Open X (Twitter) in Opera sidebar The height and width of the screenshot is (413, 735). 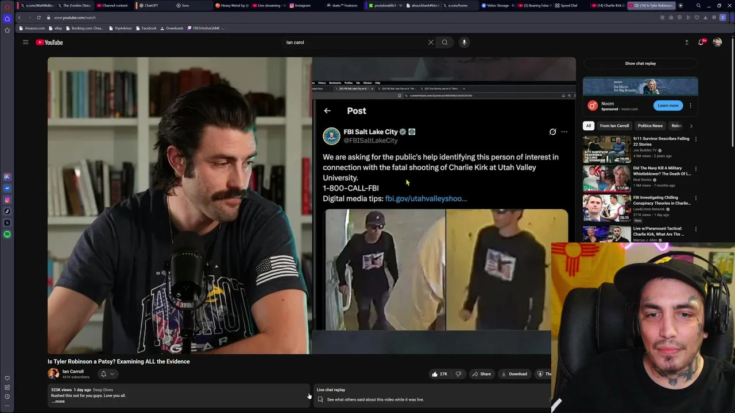pos(7,223)
